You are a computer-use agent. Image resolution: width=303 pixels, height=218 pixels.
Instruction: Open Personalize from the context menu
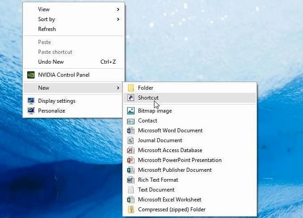[52, 111]
